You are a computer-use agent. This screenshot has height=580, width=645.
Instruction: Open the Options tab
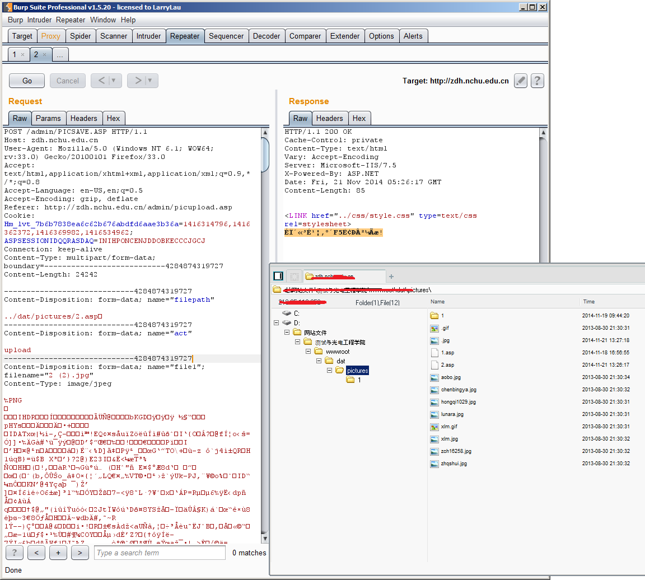click(x=381, y=36)
